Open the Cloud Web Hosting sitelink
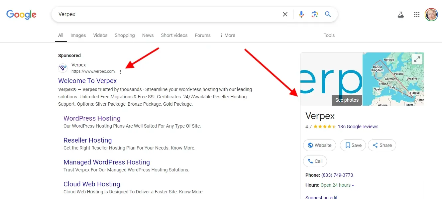Viewport: 442px width, 199px height. pyautogui.click(x=92, y=184)
